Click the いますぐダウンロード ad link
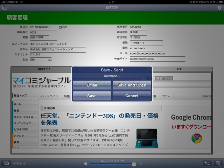The height and width of the screenshot is (168, 224). click(x=191, y=127)
